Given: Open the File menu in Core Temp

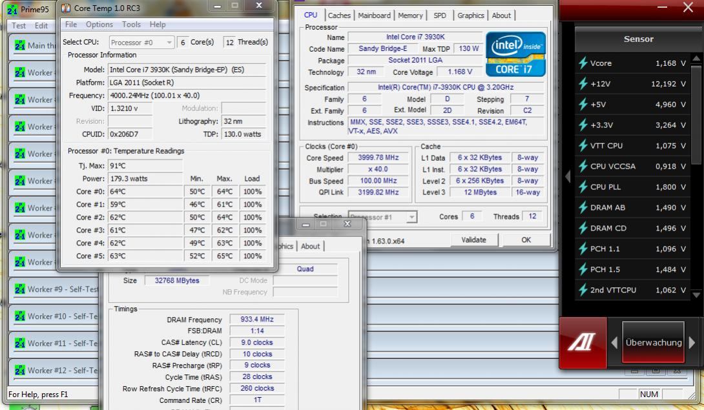Looking at the screenshot, I should (71, 25).
